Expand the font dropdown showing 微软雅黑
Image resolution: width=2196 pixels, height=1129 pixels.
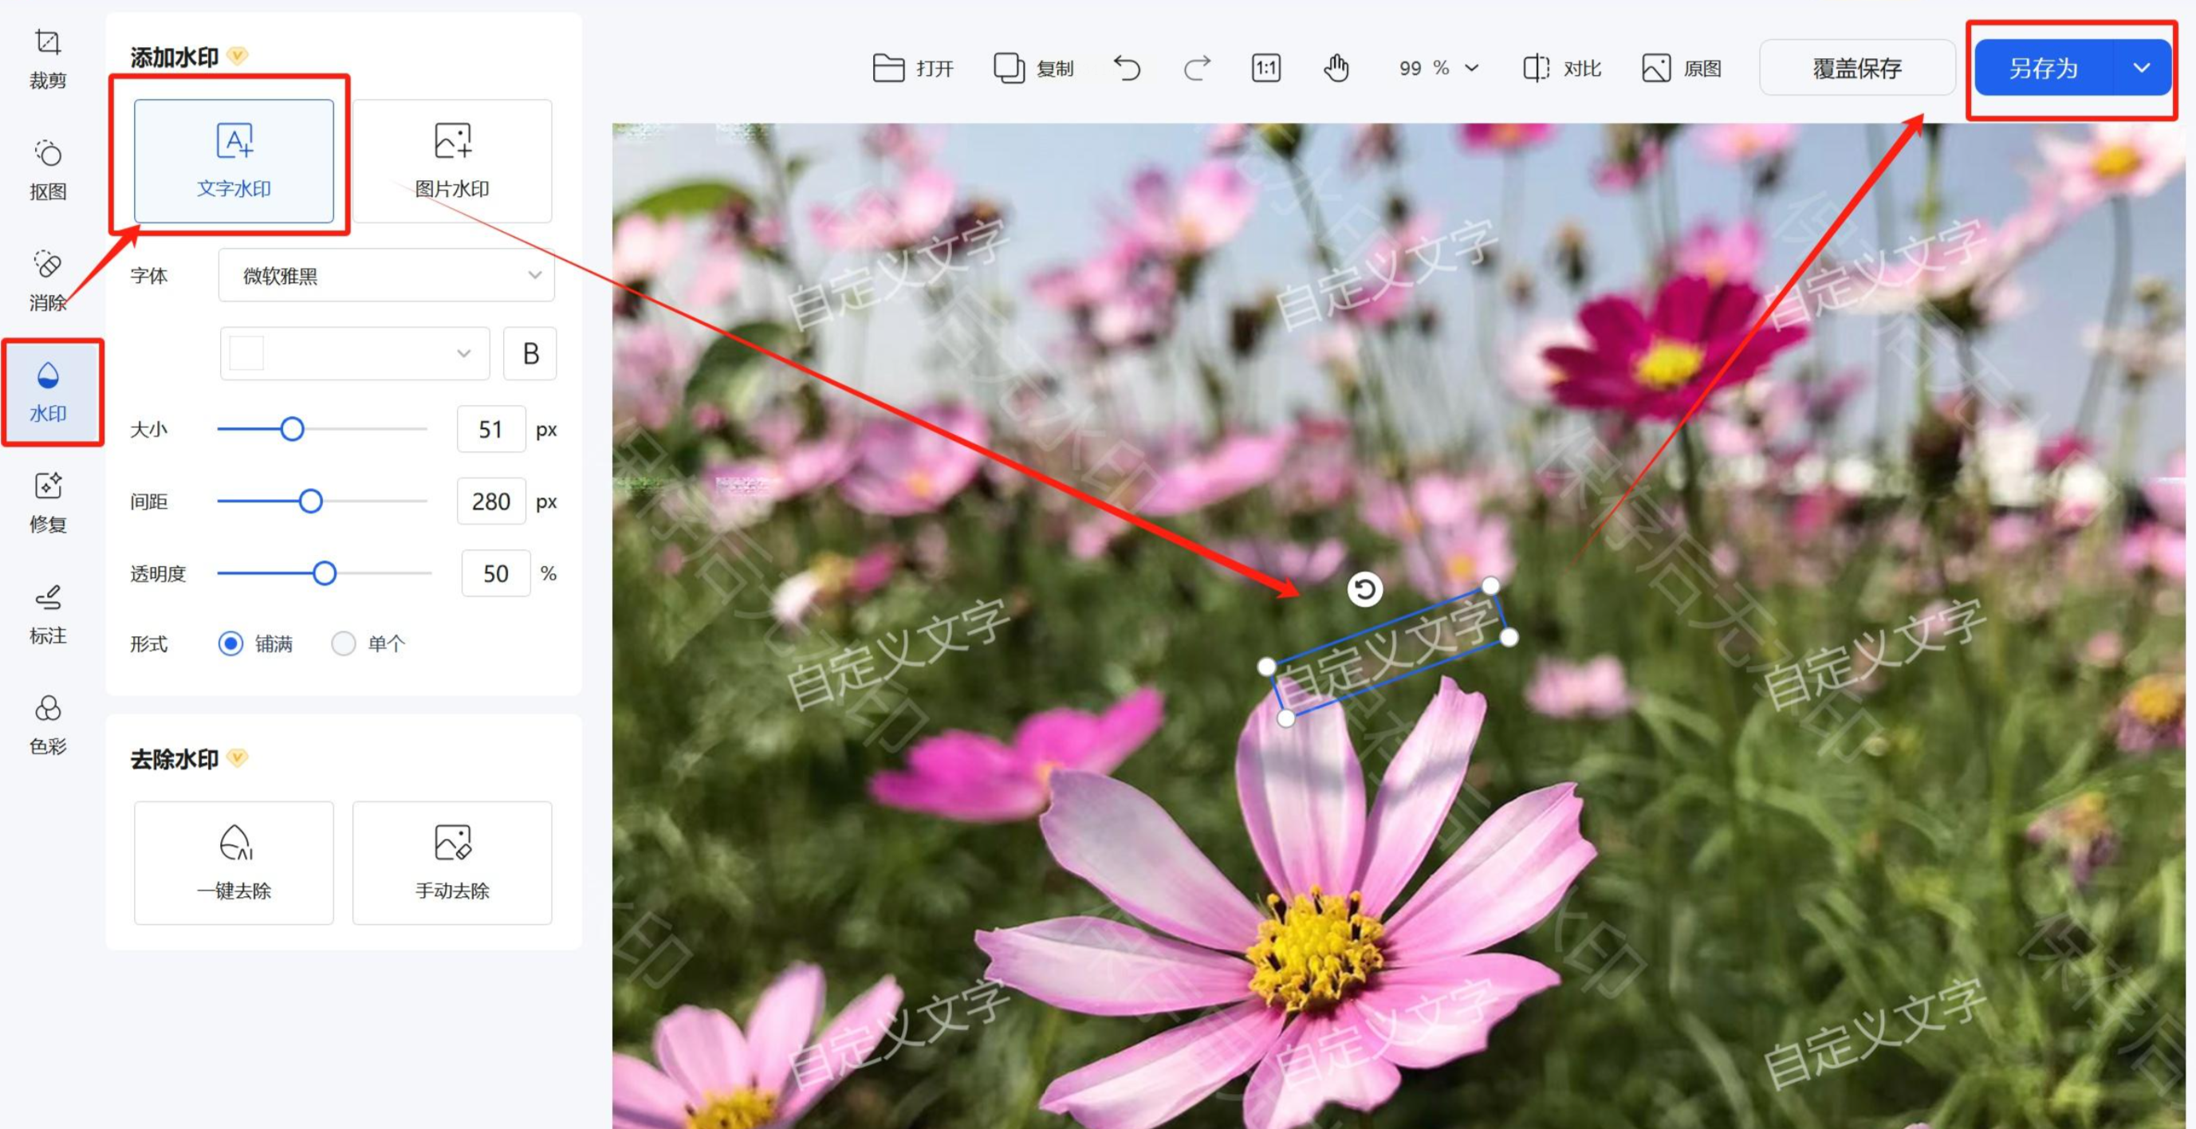coord(386,275)
